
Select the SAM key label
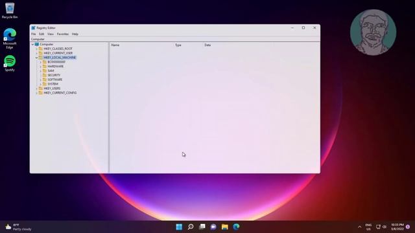tap(51, 71)
